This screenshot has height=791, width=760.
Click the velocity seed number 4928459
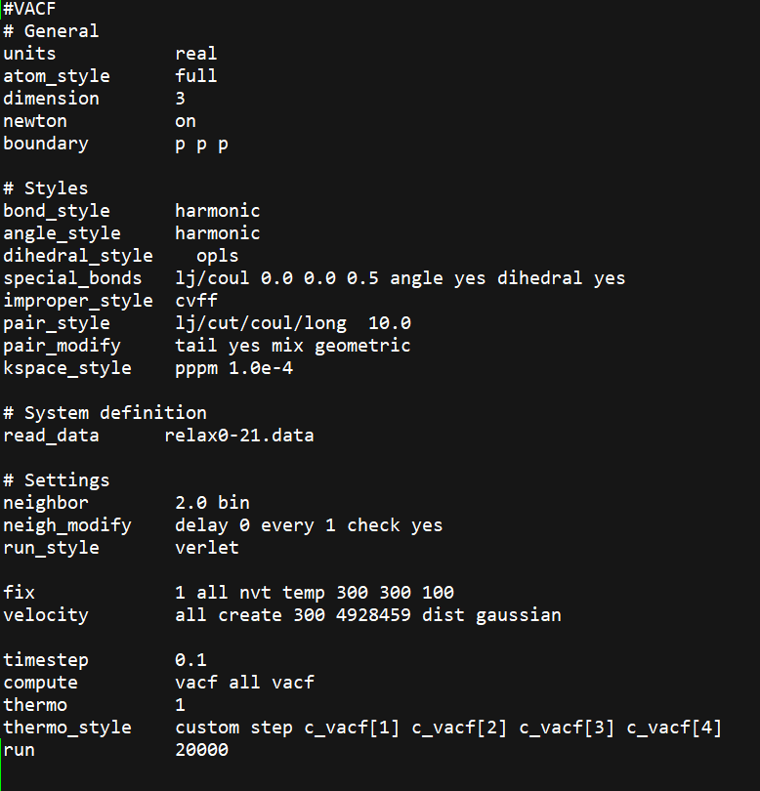[x=373, y=615]
